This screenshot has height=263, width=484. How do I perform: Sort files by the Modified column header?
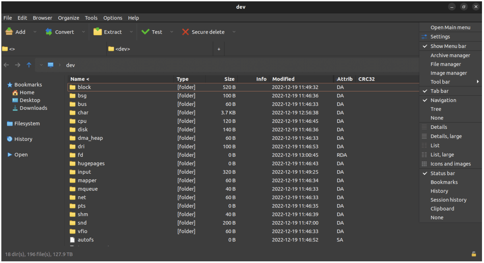(283, 79)
